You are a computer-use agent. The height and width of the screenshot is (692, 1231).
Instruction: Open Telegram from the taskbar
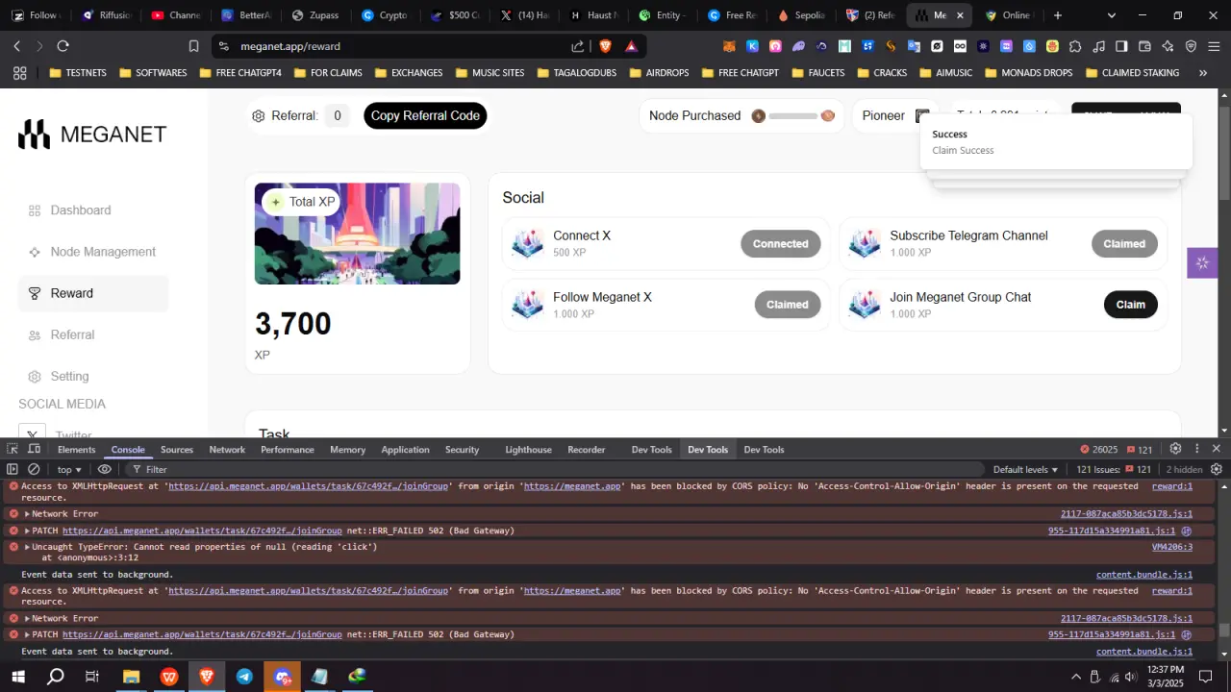[244, 677]
